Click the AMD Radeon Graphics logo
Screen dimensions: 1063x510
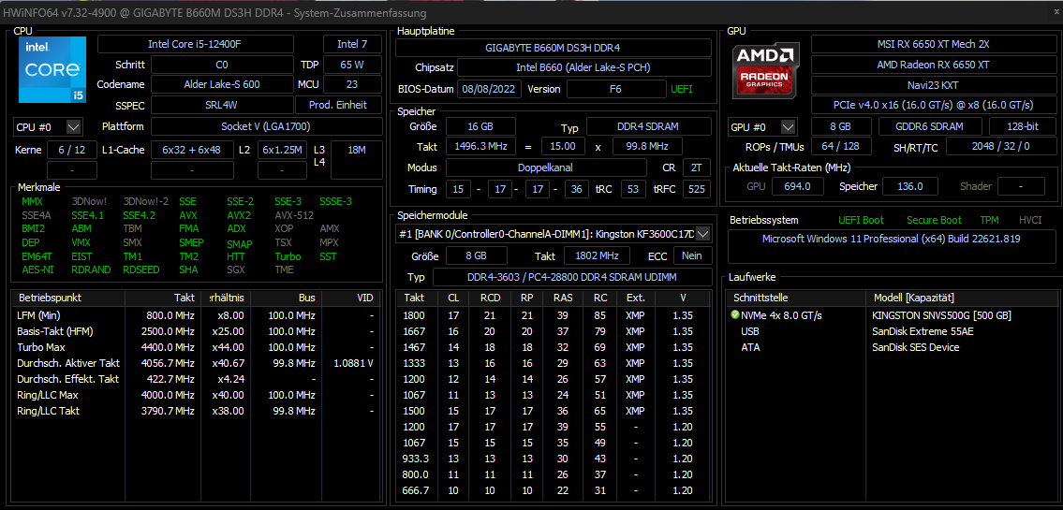(765, 70)
